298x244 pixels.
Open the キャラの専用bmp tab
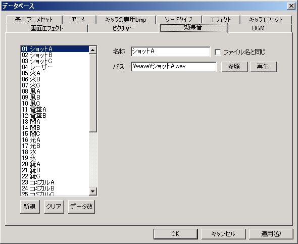126,20
